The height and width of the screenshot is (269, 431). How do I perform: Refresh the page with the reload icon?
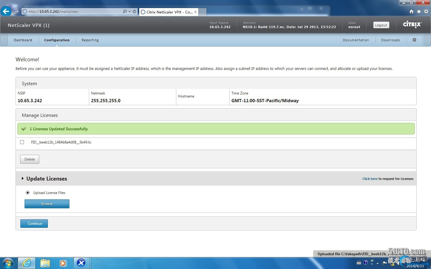tap(134, 11)
